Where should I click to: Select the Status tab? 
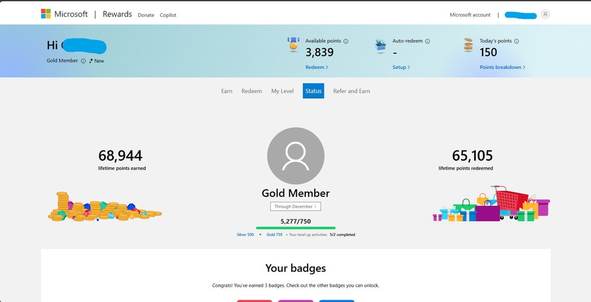pos(313,91)
